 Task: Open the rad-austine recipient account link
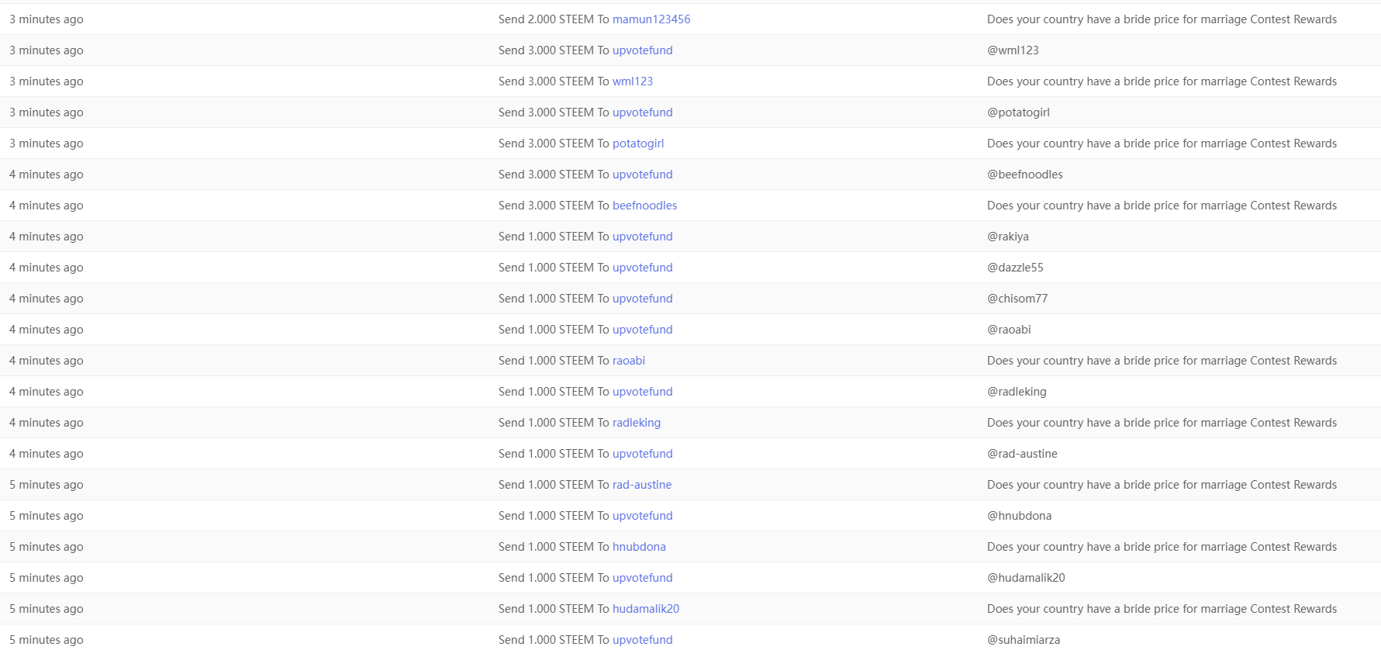[642, 485]
